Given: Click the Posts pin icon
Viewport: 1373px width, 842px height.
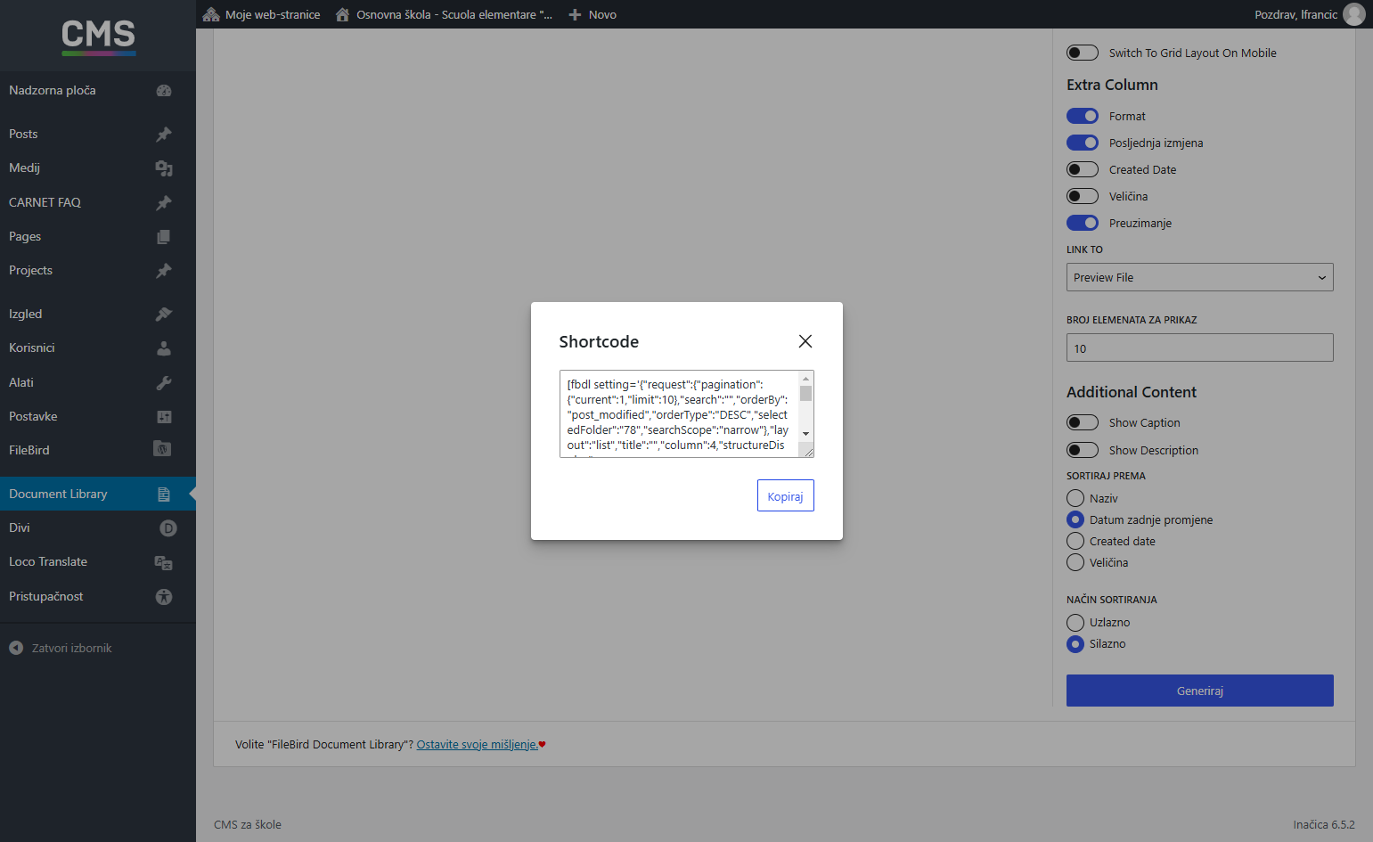Looking at the screenshot, I should click(164, 134).
